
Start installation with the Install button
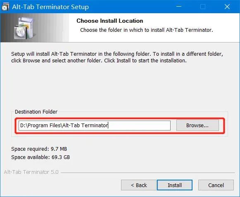coord(175,185)
